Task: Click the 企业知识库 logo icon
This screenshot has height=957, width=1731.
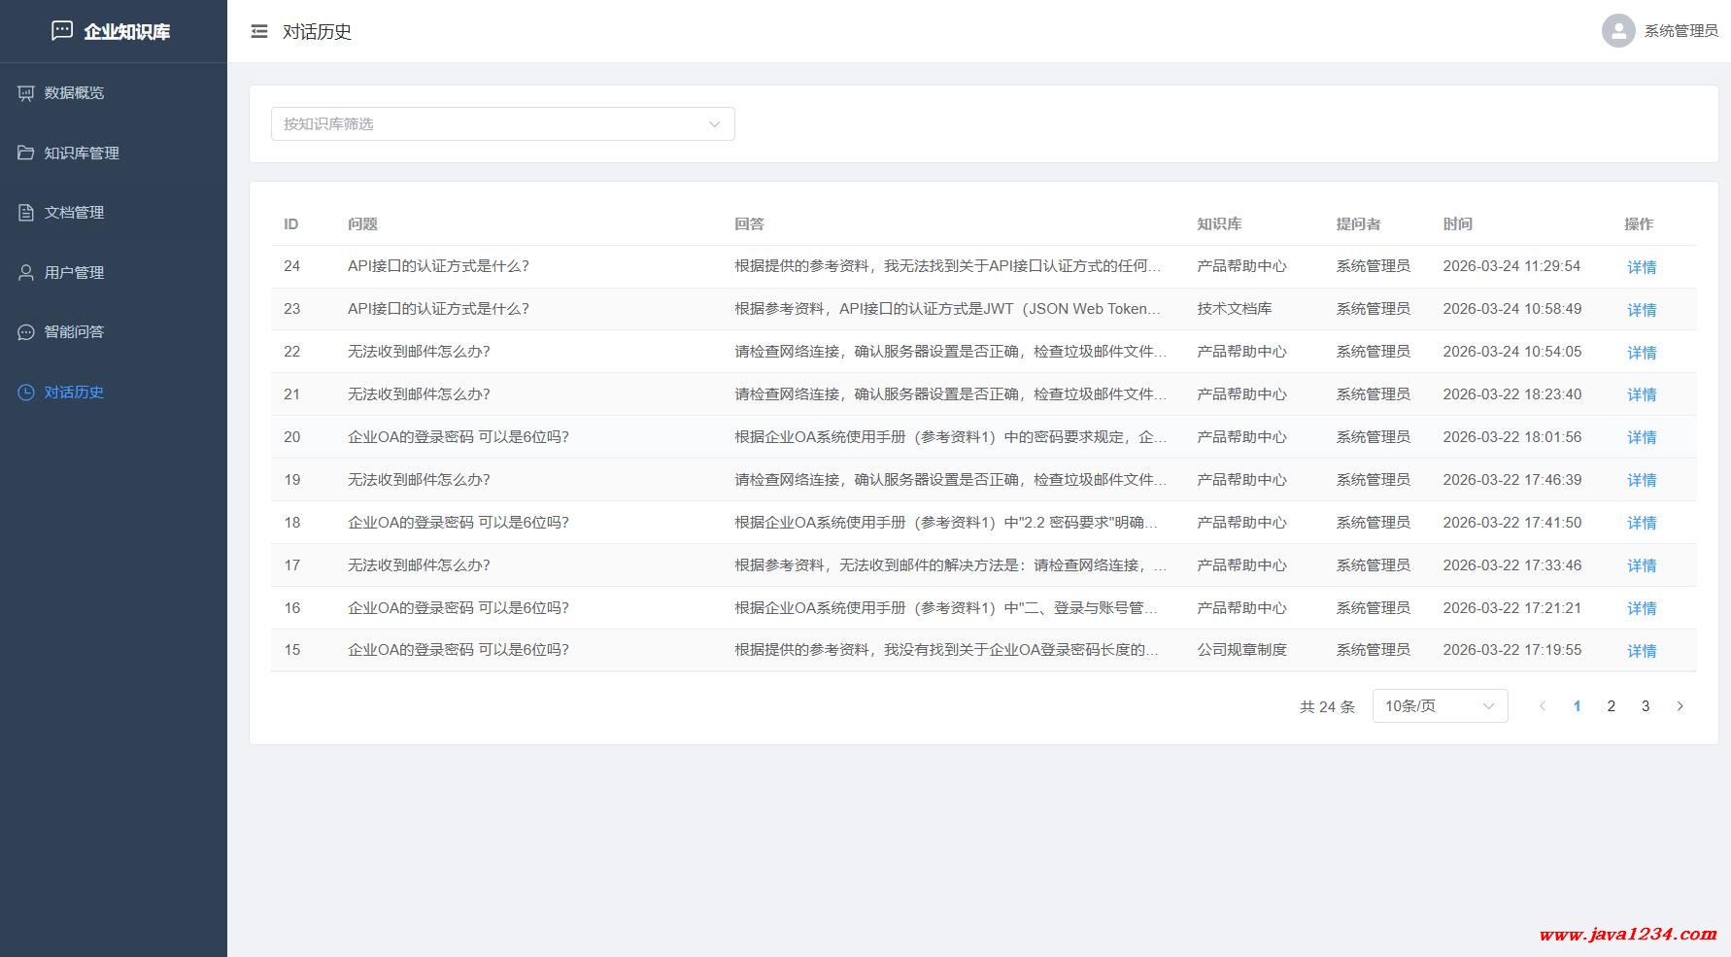Action: 62,31
